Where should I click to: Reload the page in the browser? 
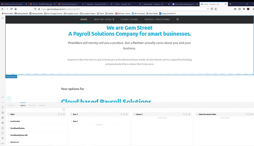pos(11,9)
